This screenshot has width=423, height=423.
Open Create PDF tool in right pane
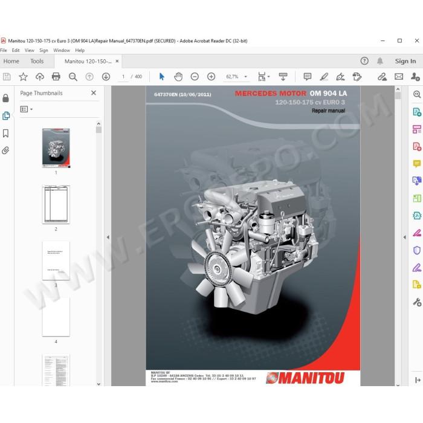[x=417, y=146]
